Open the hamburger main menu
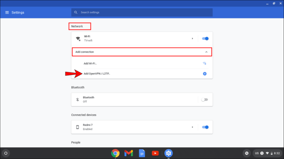Screen dimensions: 284x159 pos(7,12)
